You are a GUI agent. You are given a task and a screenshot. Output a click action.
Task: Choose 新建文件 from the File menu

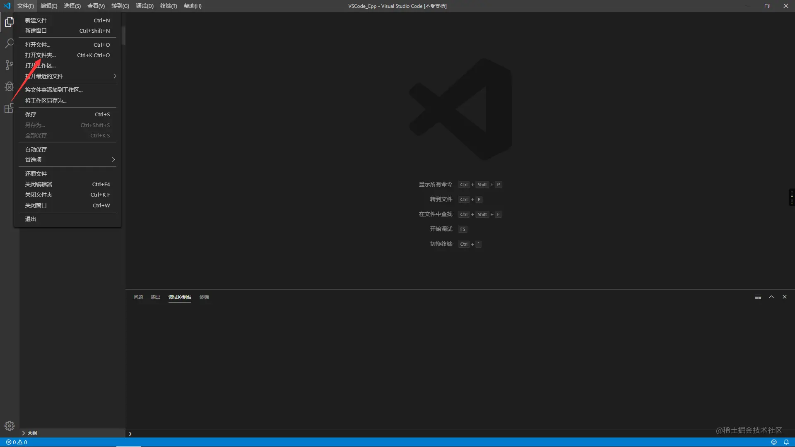click(x=67, y=20)
